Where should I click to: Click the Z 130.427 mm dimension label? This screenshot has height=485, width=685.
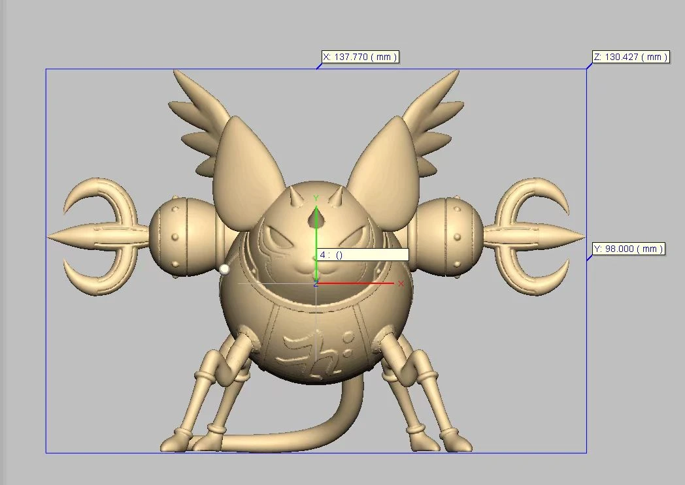click(x=630, y=57)
